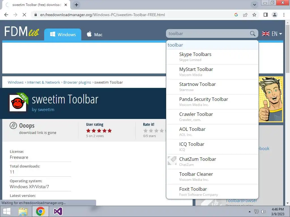Switch to the Mac tab
Viewport: 290px width, 217px height.
tap(95, 34)
